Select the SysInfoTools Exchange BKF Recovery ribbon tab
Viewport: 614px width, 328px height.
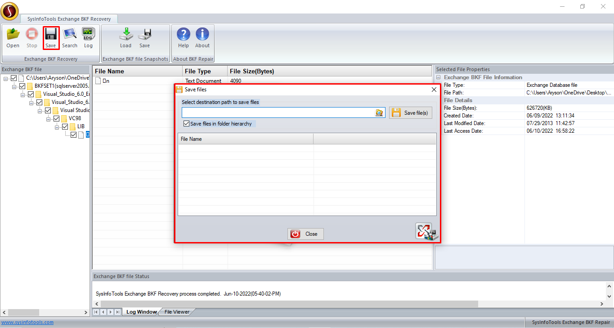click(x=69, y=19)
